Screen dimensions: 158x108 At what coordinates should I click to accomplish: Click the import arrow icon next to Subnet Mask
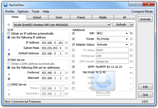click(x=67, y=48)
